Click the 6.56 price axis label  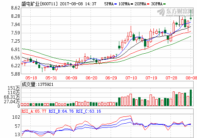[x=16, y=58]
